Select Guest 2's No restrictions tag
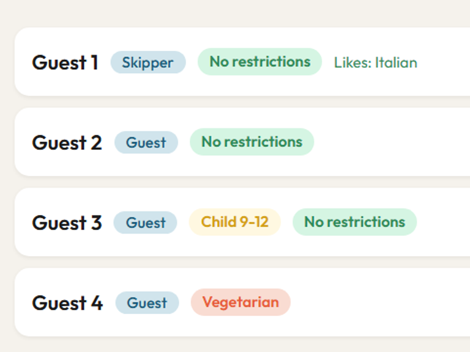470x352 pixels. click(x=252, y=142)
